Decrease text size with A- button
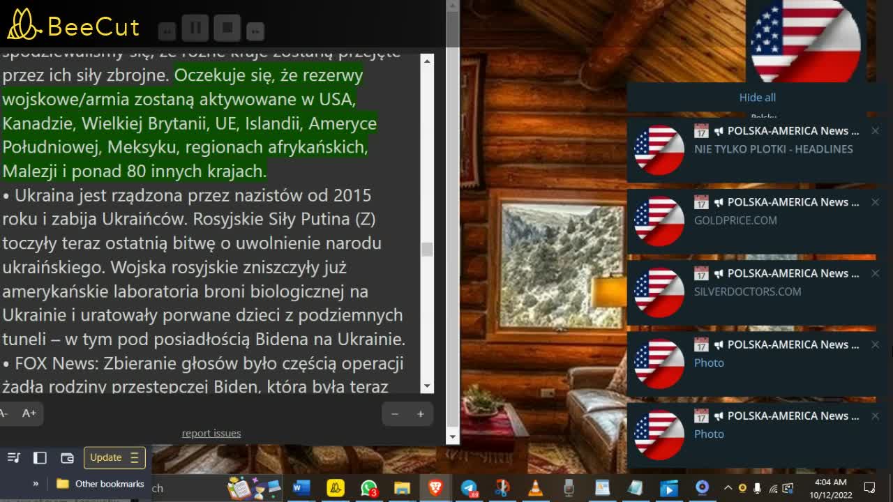Screen dimensions: 893x502 coord(4,413)
